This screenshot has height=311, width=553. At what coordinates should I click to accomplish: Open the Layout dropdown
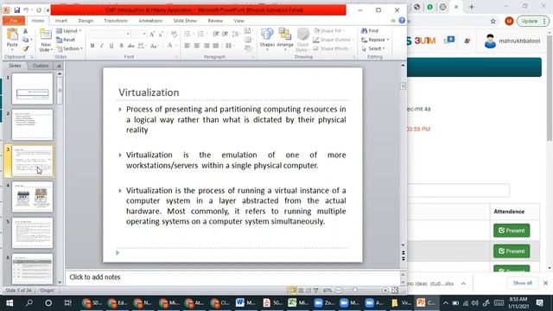(x=69, y=31)
